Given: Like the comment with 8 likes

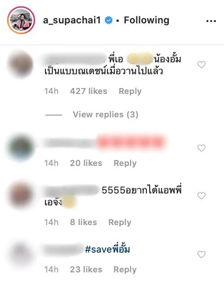Looking at the screenshot, I should tap(202, 196).
